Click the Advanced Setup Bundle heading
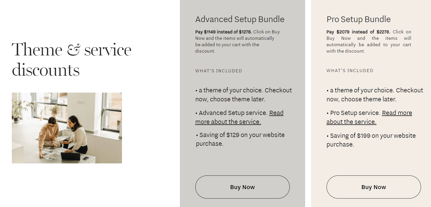This screenshot has height=207, width=431. pos(240,19)
